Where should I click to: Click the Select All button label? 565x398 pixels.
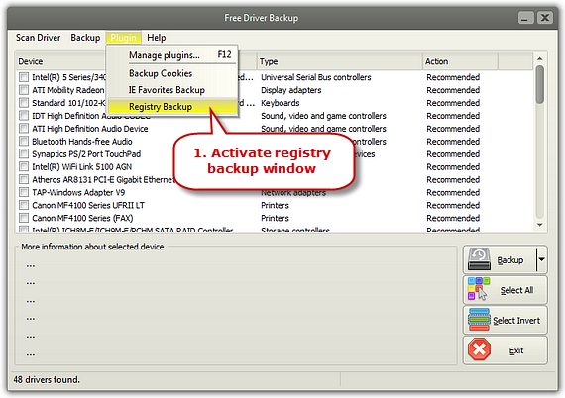[516, 290]
